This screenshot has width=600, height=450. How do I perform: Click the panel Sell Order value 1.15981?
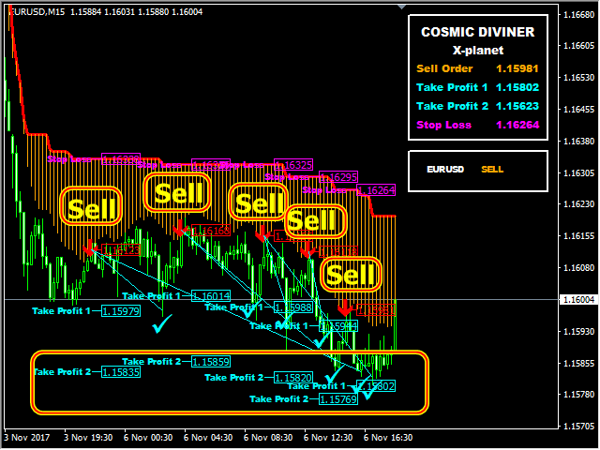(517, 68)
